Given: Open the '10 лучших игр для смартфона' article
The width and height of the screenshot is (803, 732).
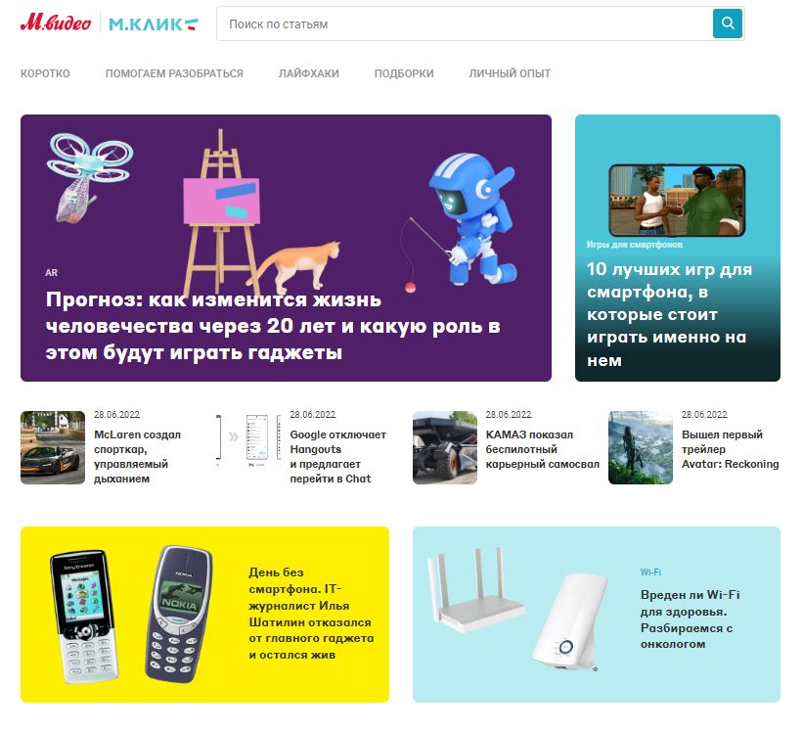Looking at the screenshot, I should (669, 314).
